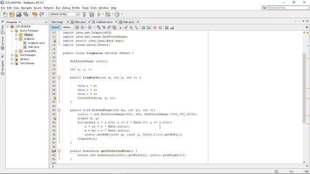Click Shift Line Right editor icon
Image resolution: width=310 pixels, height=174 pixels.
[149, 28]
